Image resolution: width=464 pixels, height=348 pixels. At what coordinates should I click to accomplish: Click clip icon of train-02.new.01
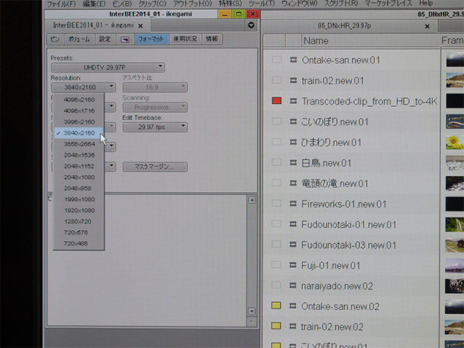coord(293,80)
